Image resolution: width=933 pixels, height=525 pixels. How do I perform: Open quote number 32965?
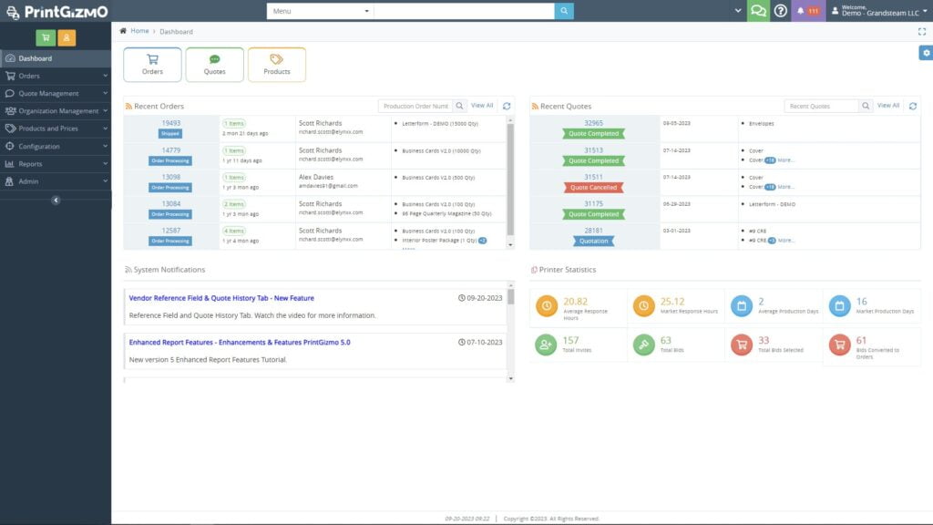coord(593,123)
